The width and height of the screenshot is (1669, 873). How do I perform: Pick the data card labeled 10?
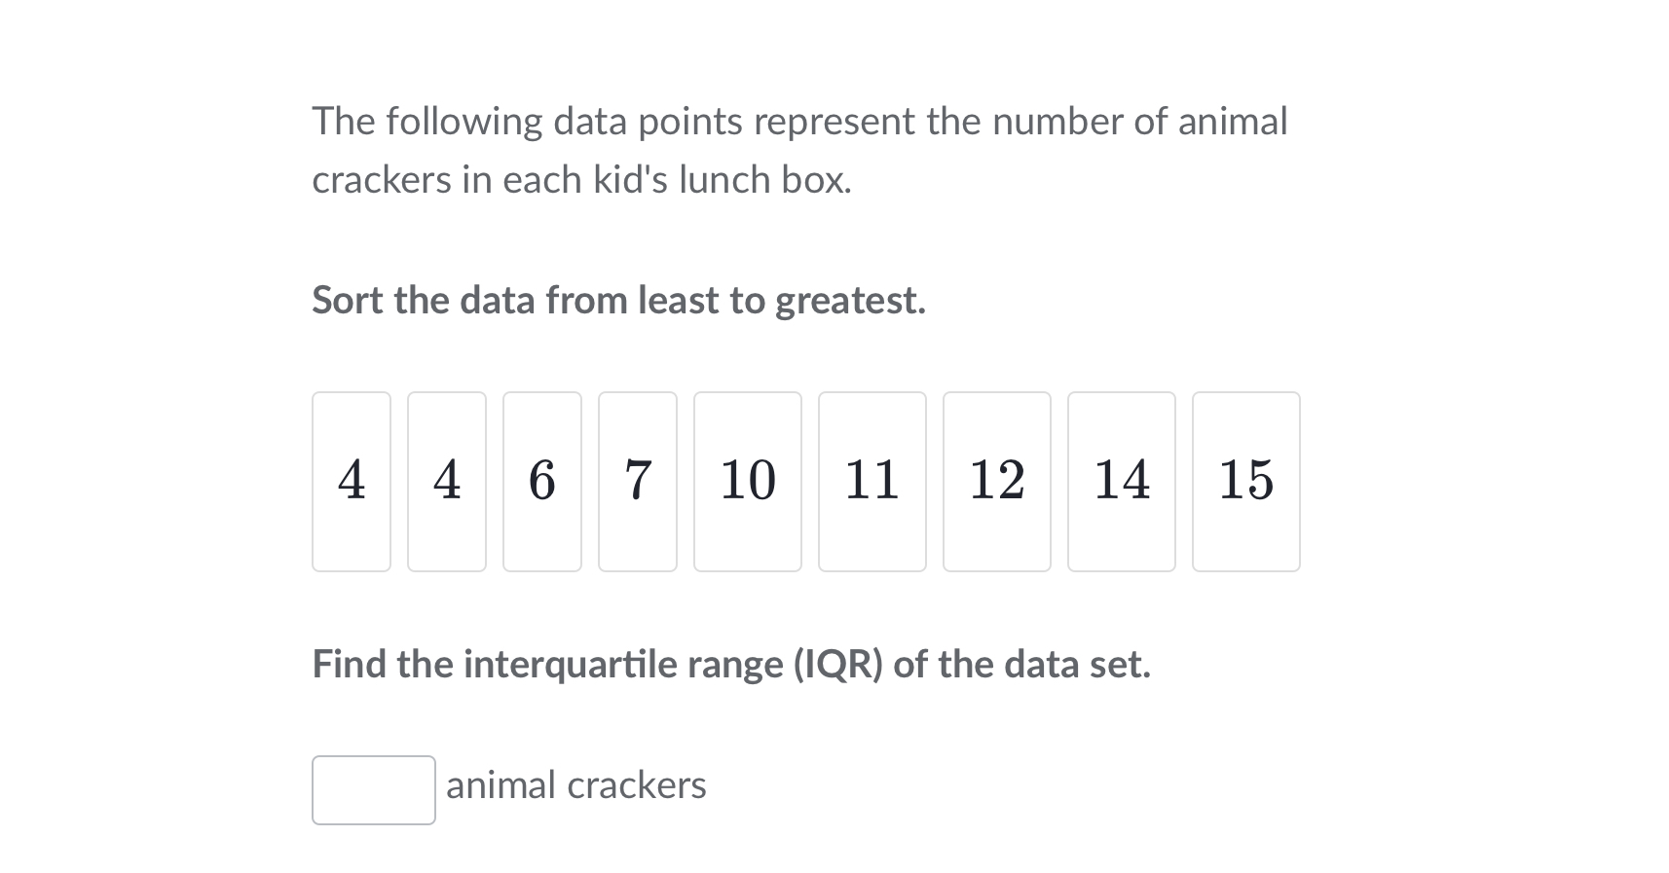748,481
